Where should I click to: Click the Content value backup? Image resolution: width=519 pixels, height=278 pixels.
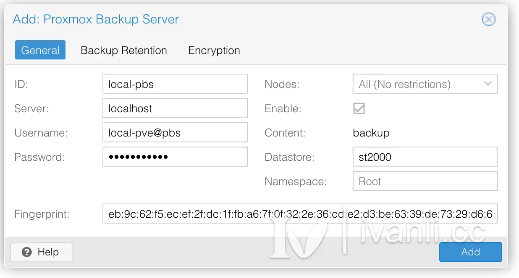pos(371,133)
